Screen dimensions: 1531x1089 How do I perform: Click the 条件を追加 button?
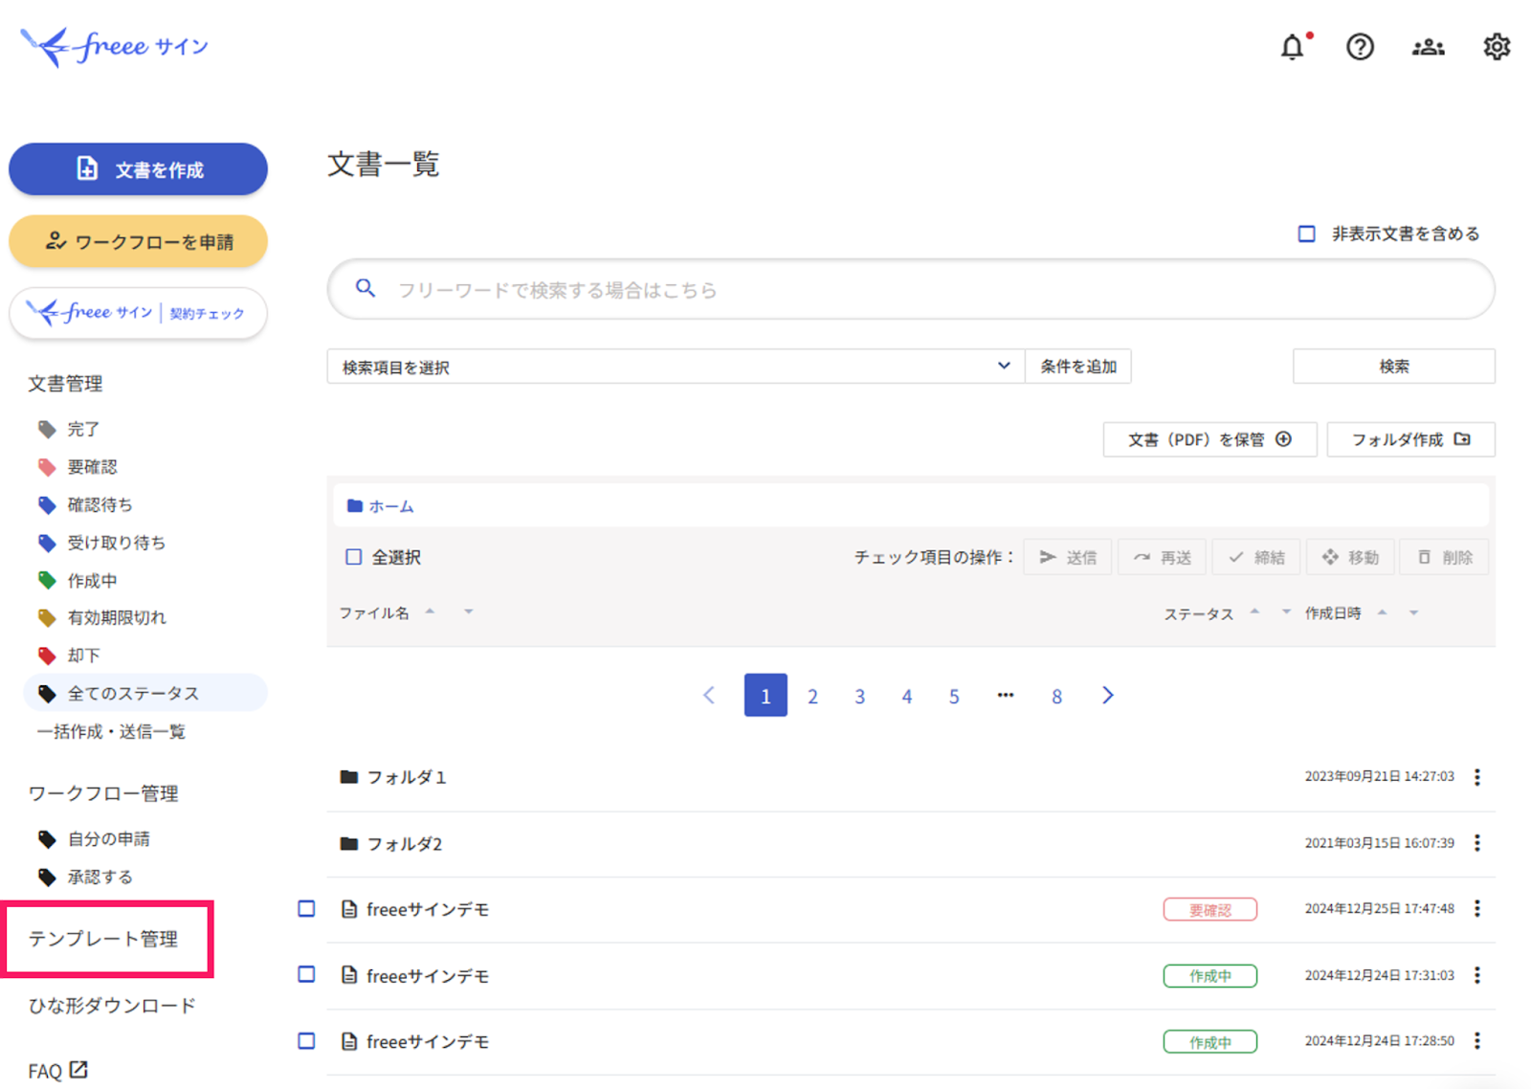point(1078,367)
